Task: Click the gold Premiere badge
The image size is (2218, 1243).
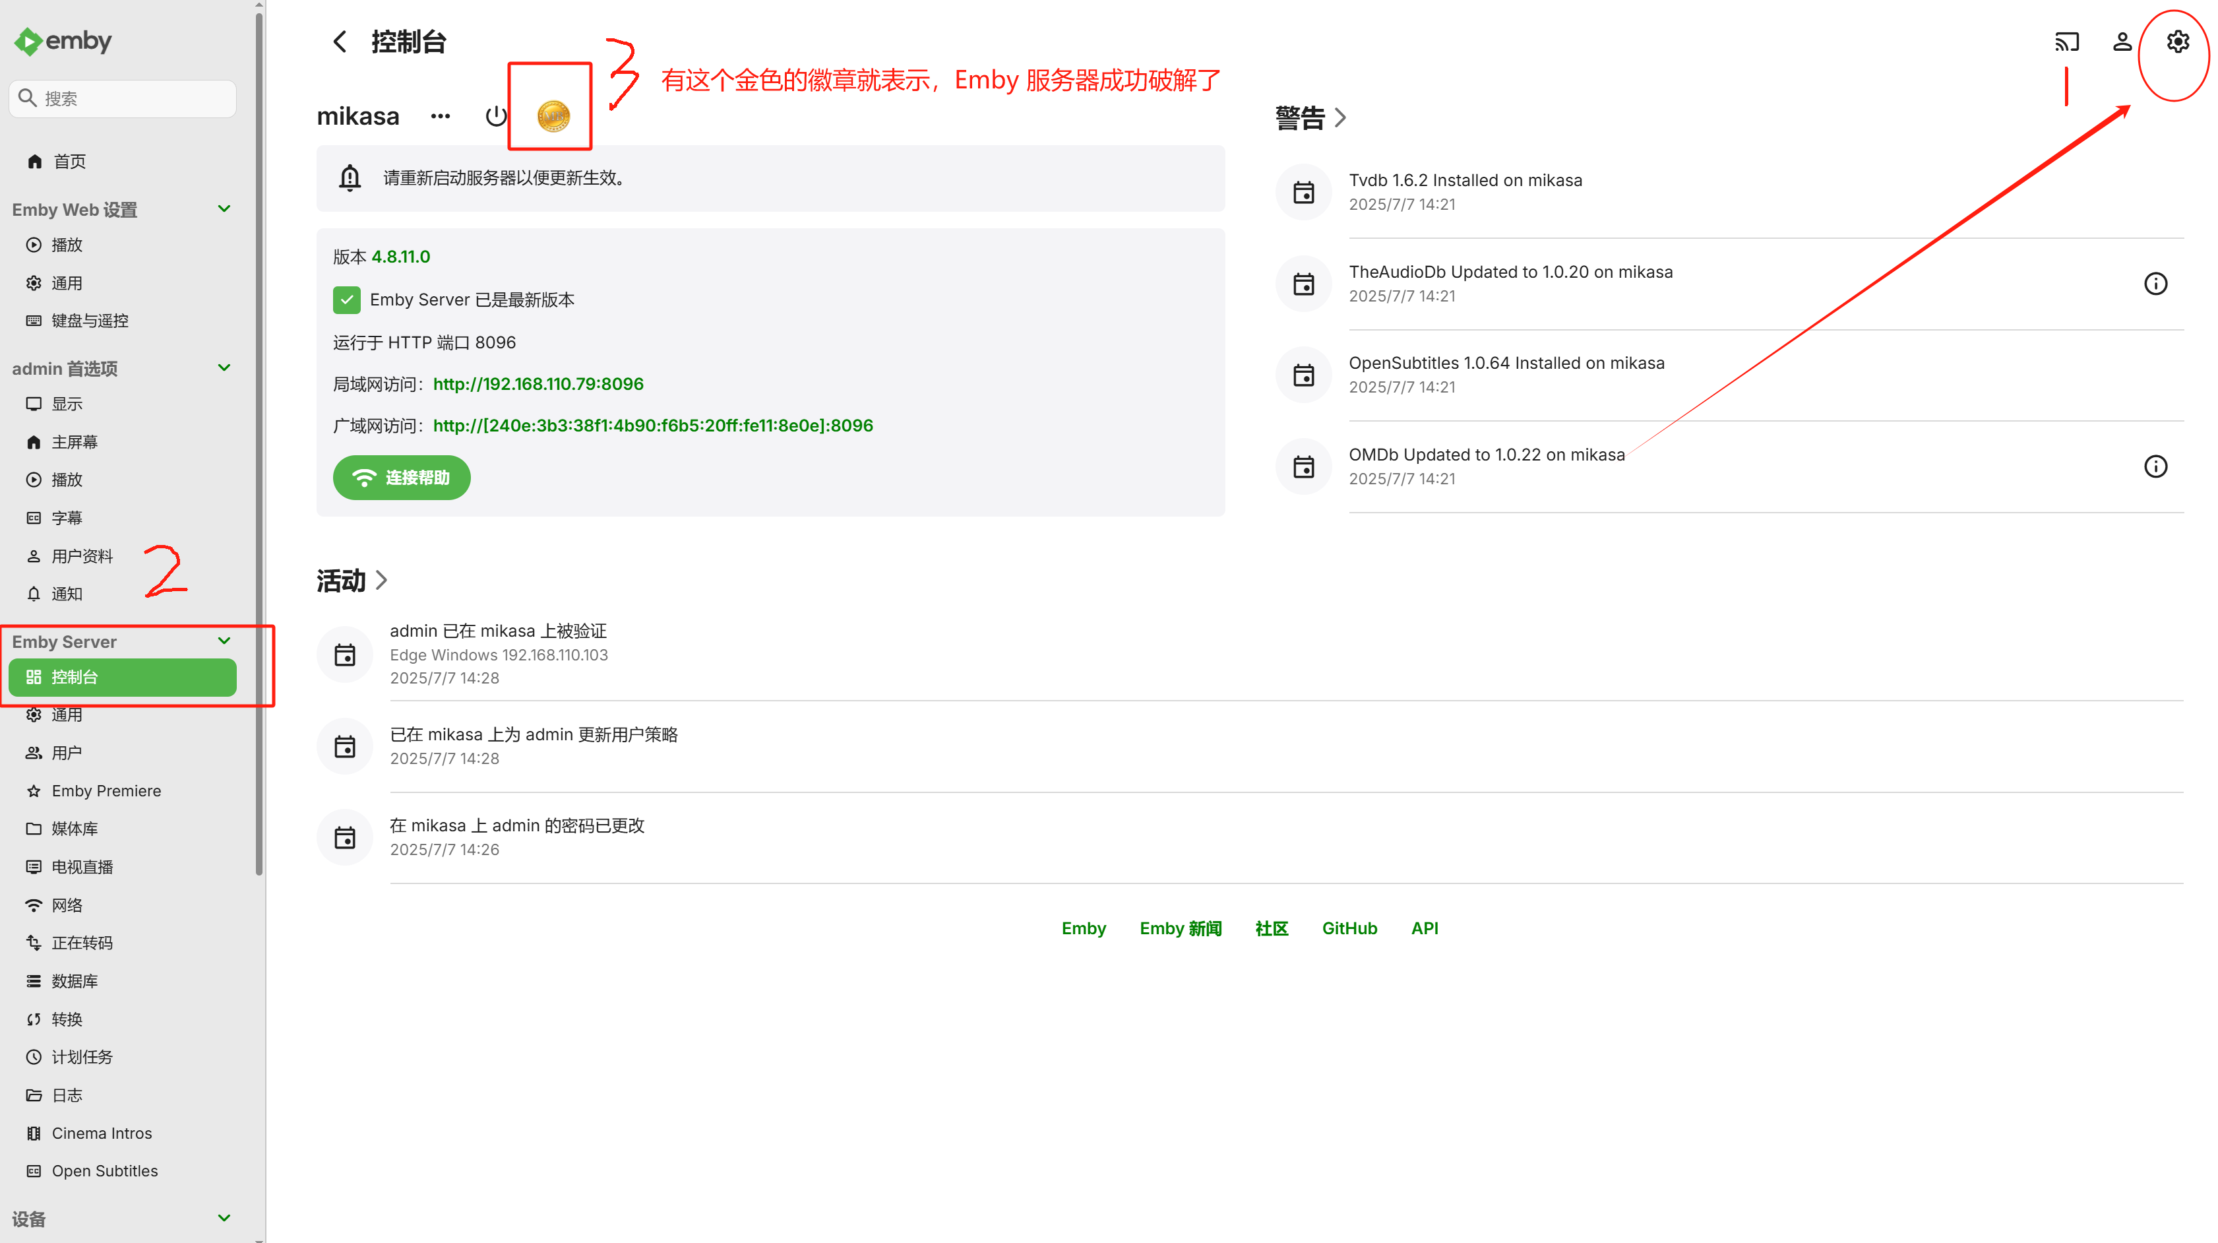Action: pyautogui.click(x=553, y=115)
